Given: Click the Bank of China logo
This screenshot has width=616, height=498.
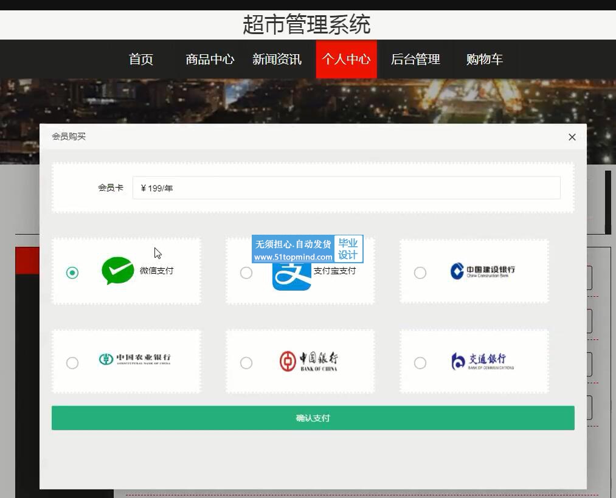Looking at the screenshot, I should [309, 361].
